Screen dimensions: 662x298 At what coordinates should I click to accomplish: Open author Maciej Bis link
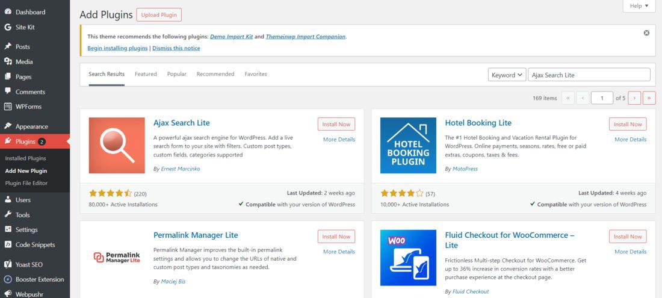coord(173,282)
